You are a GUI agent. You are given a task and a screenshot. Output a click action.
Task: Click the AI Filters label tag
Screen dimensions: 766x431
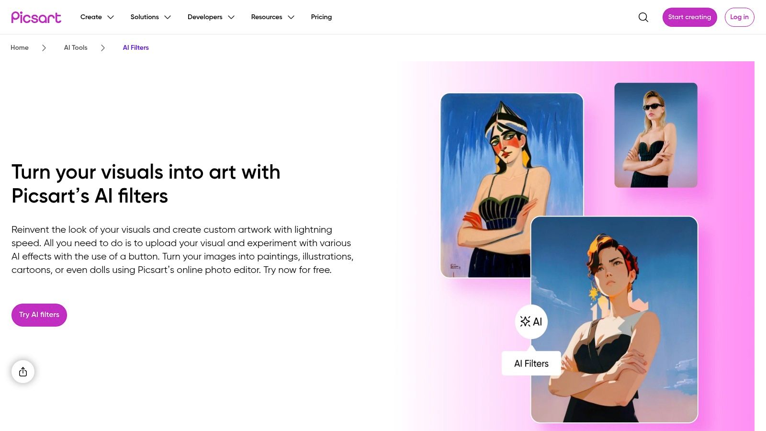pyautogui.click(x=531, y=363)
